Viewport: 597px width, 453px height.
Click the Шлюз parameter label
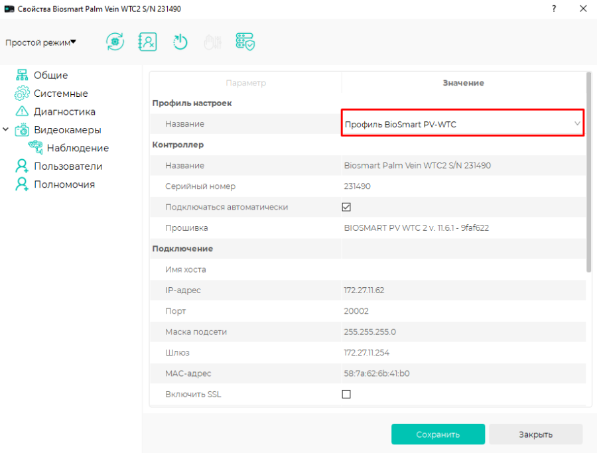tap(177, 352)
